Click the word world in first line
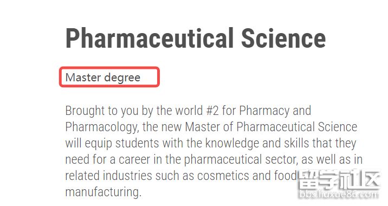388x206 pixels. [189, 111]
